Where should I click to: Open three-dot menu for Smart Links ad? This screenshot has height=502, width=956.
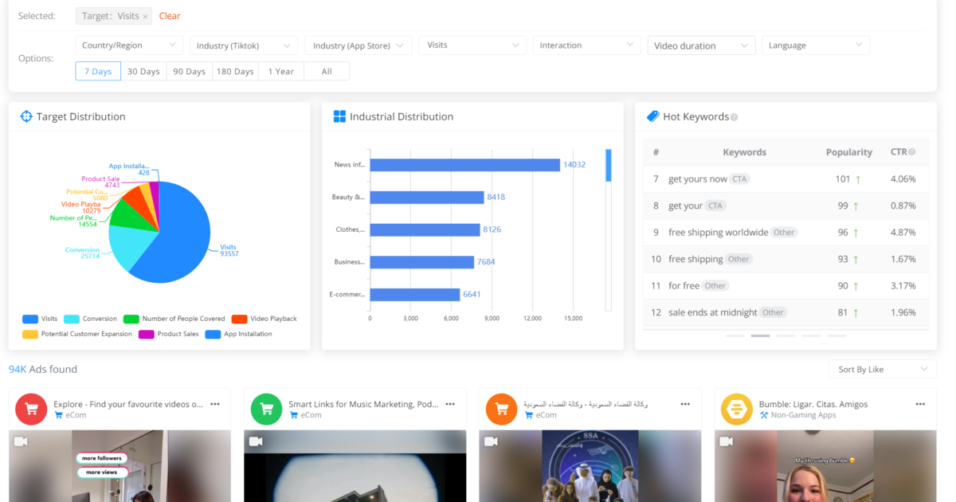click(x=450, y=404)
